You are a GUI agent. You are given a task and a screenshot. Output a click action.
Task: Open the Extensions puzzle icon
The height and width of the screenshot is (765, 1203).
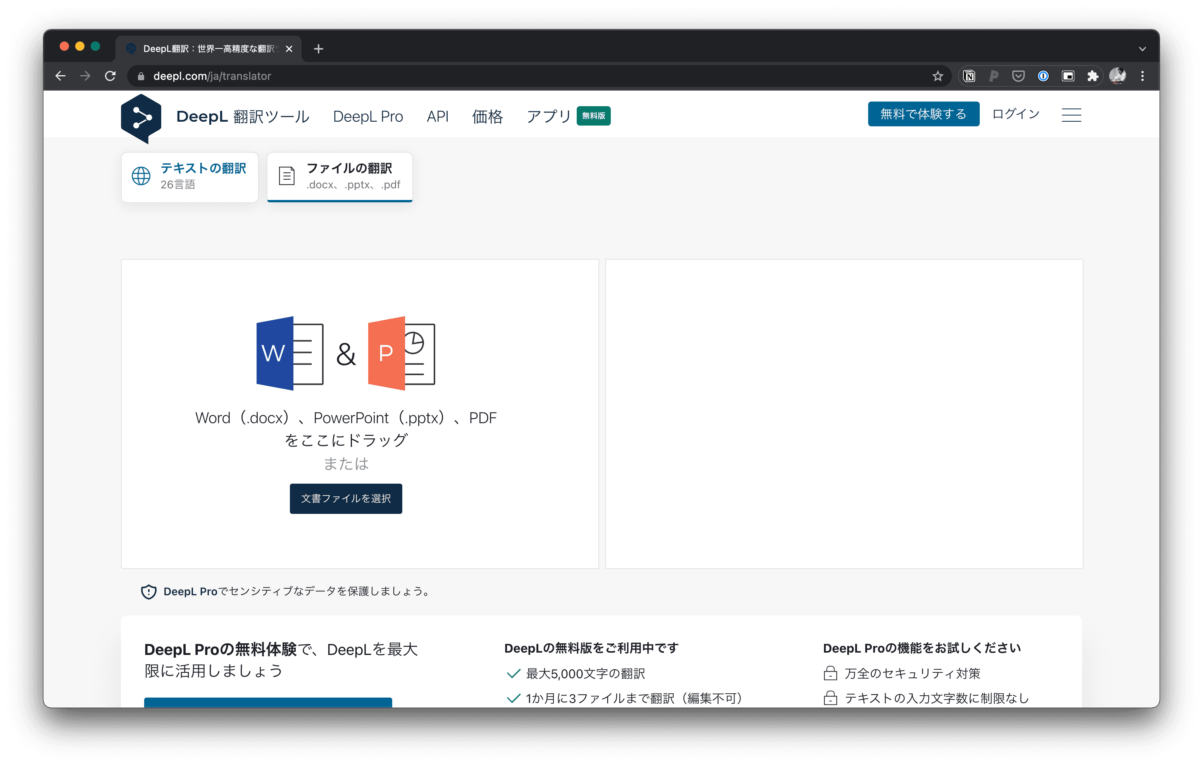coord(1093,76)
